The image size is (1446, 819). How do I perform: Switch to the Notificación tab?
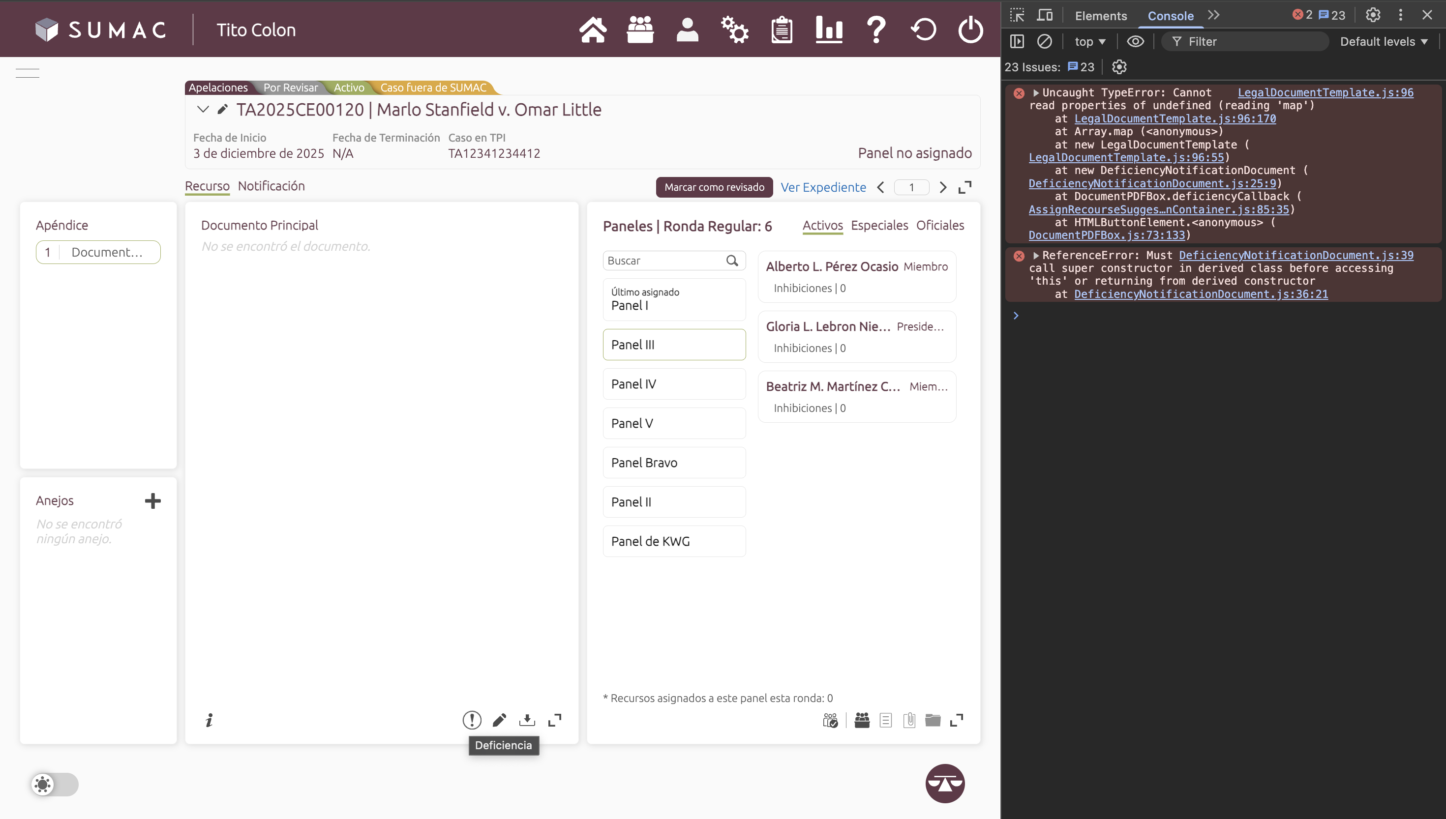[x=271, y=186]
